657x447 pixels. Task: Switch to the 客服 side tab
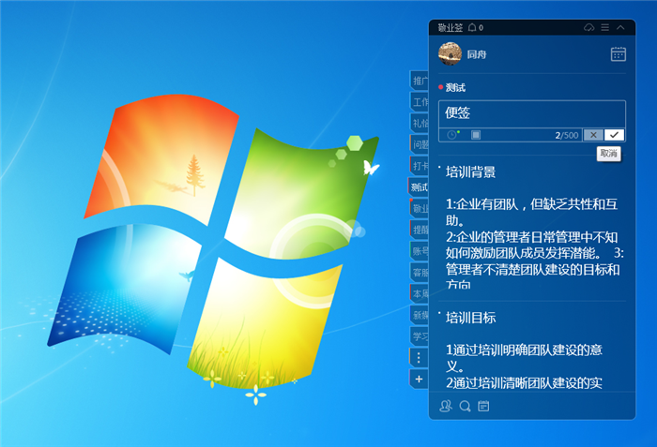[x=420, y=273]
